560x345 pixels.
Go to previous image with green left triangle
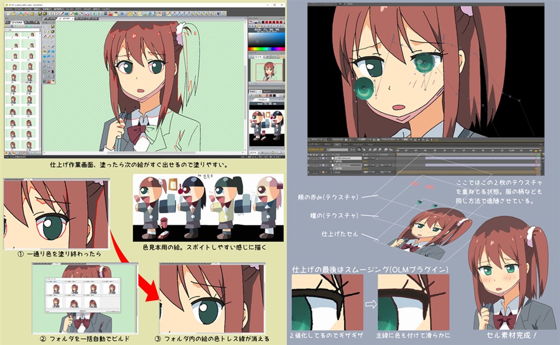(94, 14)
